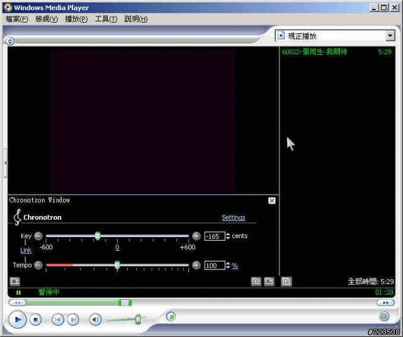
Task: Click the seek bar position handle
Action: (125, 303)
